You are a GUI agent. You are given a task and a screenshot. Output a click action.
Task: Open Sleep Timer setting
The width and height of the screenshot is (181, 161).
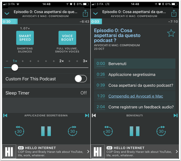pos(46,93)
